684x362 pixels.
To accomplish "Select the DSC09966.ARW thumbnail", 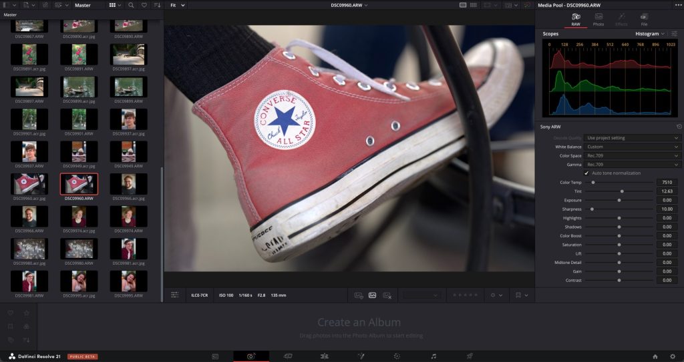I will tap(29, 216).
